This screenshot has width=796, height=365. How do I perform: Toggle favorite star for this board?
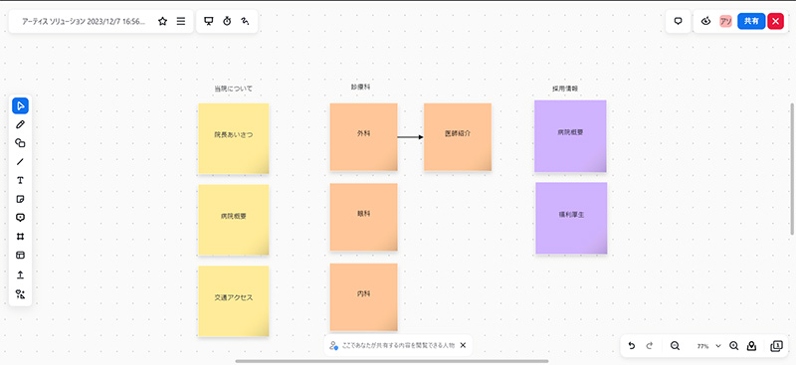[x=162, y=21]
